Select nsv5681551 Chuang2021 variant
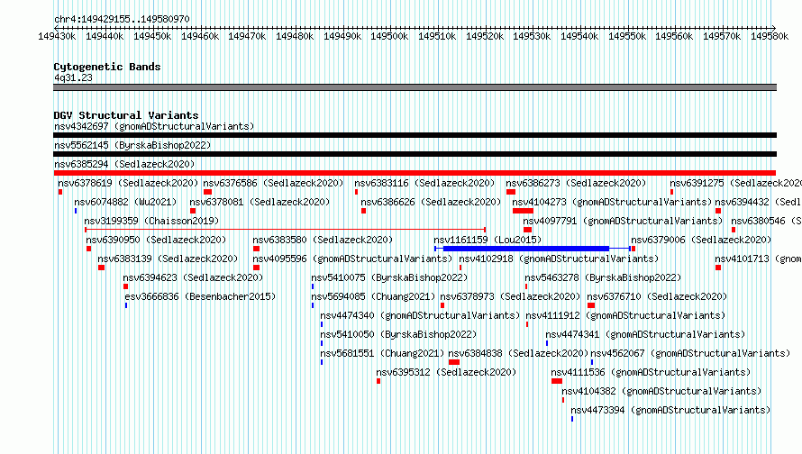 pyautogui.click(x=382, y=353)
